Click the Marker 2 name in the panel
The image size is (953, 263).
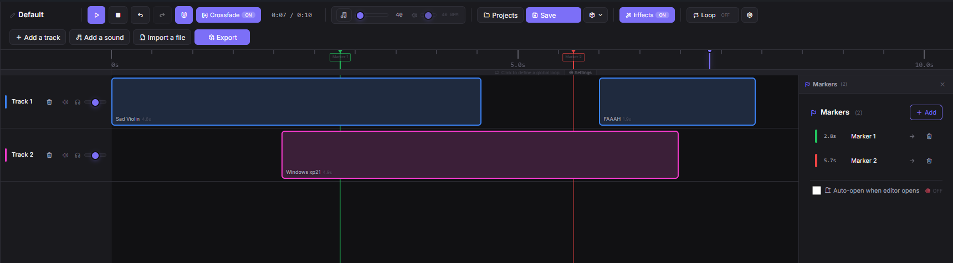click(864, 161)
